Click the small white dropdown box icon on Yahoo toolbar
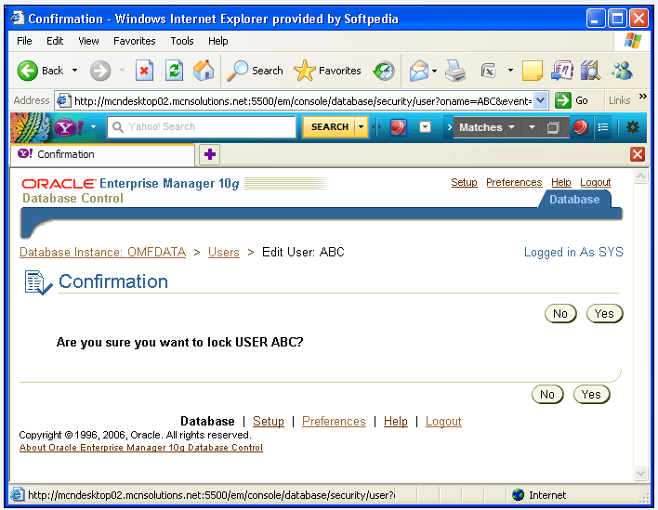 pyautogui.click(x=426, y=127)
